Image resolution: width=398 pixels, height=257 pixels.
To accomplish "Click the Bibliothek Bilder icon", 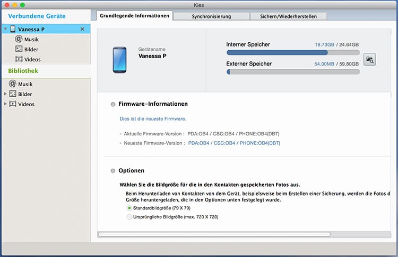I will pos(13,94).
